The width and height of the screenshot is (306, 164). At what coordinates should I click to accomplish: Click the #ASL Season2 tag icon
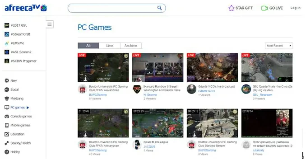coord(7,52)
